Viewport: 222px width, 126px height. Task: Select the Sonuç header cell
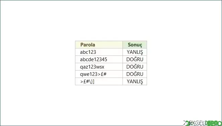coord(135,45)
